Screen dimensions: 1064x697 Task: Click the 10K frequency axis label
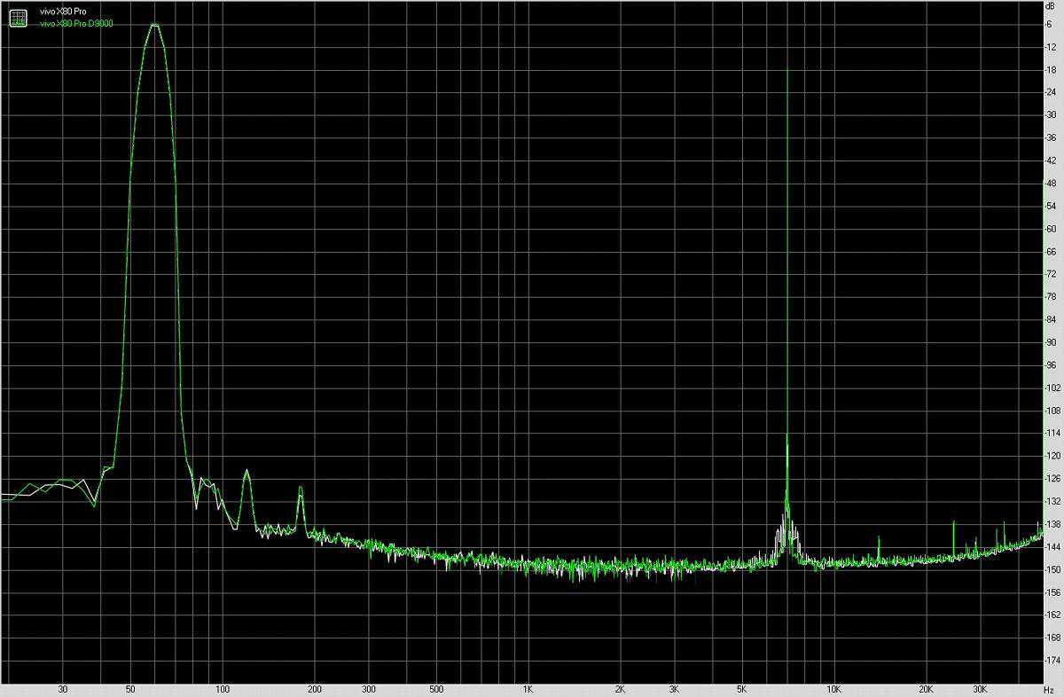833,688
